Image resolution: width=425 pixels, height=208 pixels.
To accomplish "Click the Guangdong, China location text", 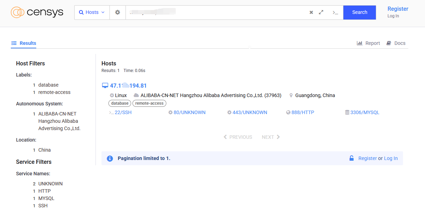I will pos(315,95).
